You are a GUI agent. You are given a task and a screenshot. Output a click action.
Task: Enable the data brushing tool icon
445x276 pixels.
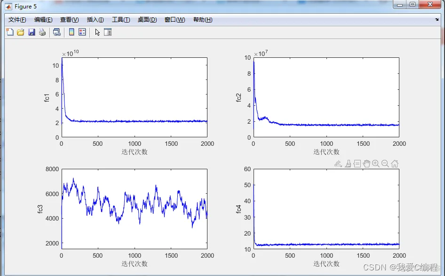tap(348, 164)
